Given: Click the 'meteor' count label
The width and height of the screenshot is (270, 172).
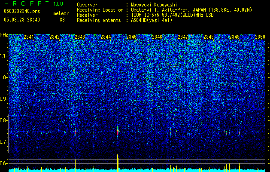Looking at the screenshot, I should coord(61,13).
